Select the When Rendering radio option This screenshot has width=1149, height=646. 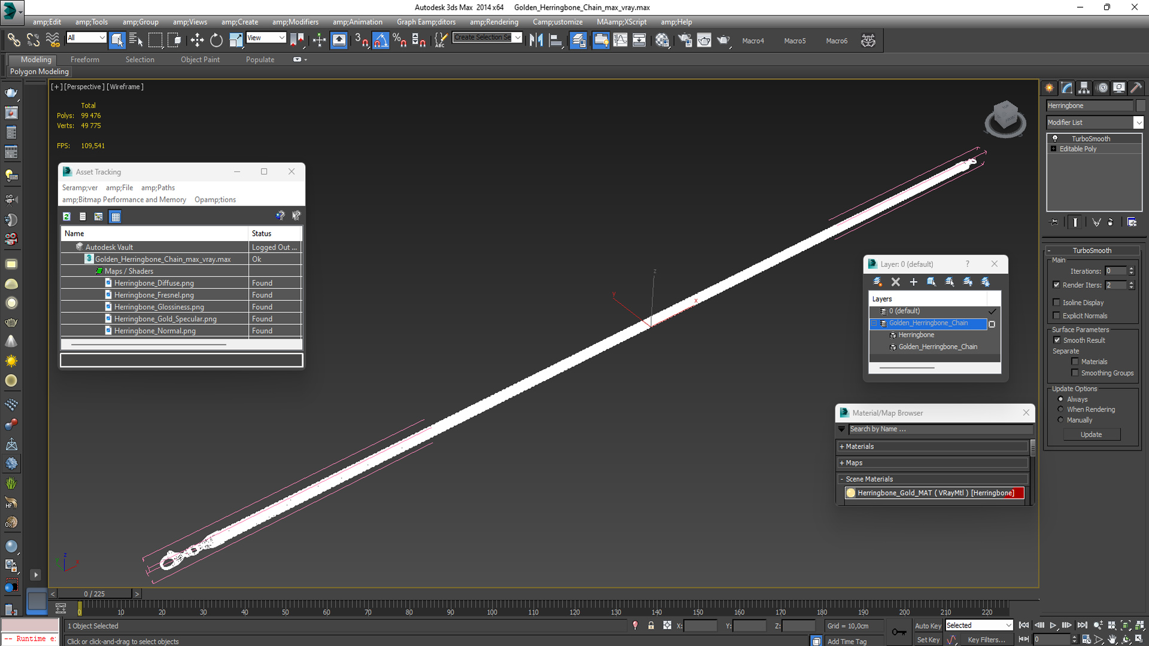tap(1060, 410)
